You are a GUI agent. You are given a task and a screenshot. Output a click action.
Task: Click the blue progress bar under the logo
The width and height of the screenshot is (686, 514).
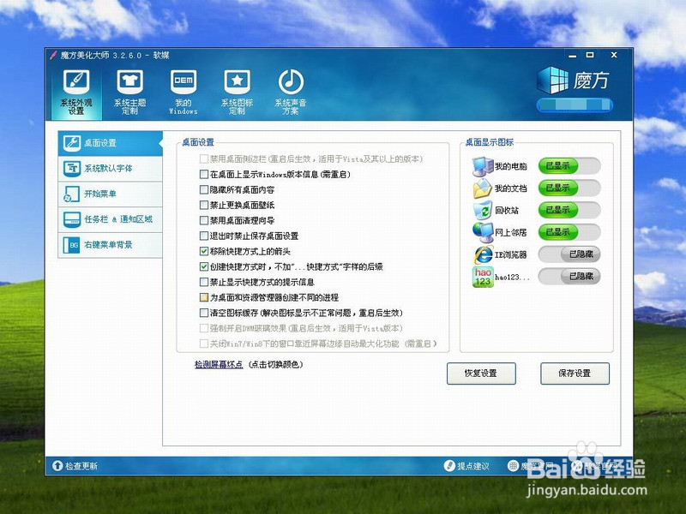click(x=575, y=103)
